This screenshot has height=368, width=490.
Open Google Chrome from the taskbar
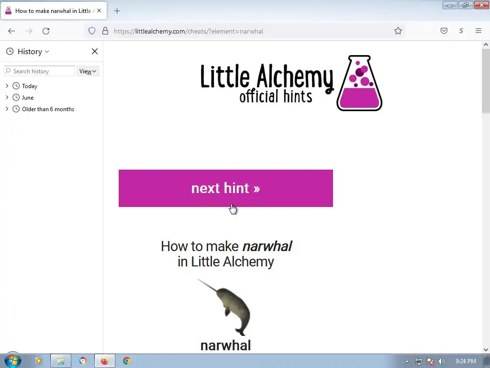click(126, 361)
